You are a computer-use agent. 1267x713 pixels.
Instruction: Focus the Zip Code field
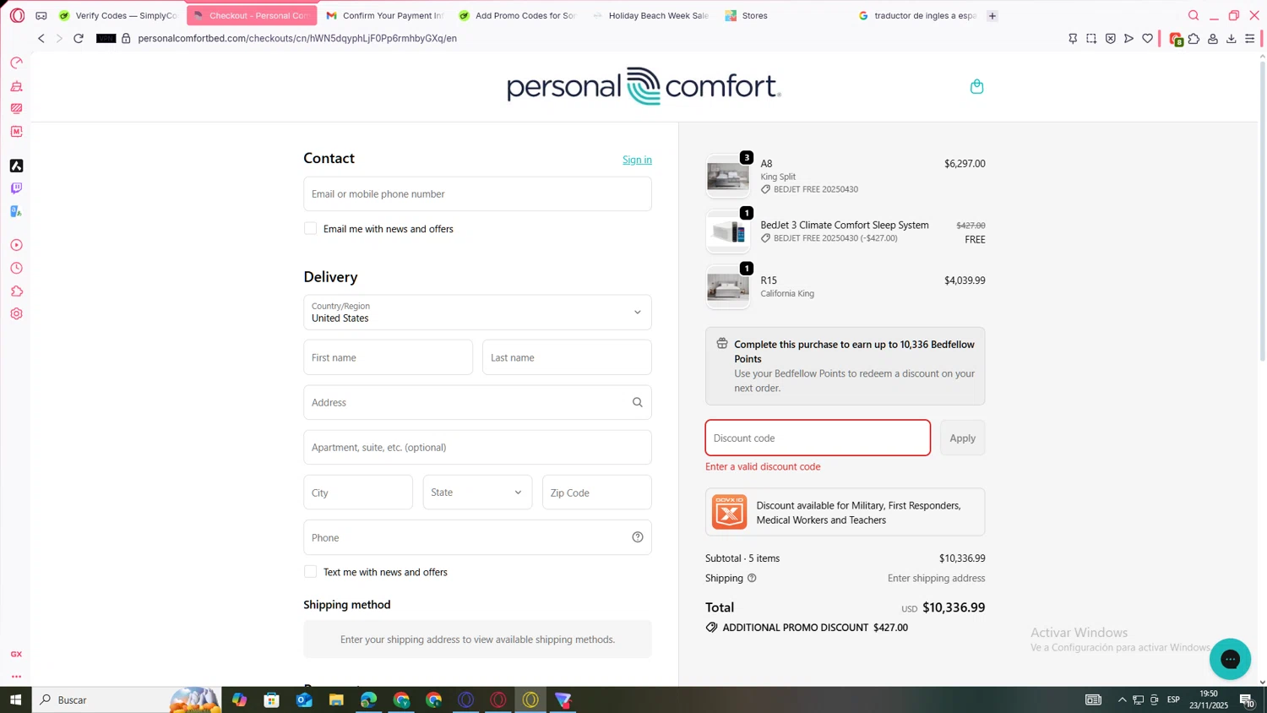[x=596, y=493]
